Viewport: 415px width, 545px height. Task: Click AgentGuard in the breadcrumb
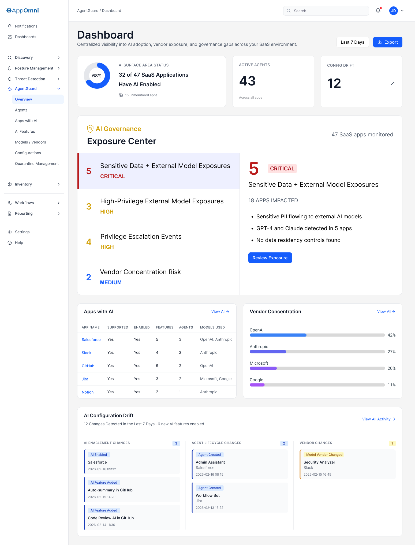coord(88,11)
